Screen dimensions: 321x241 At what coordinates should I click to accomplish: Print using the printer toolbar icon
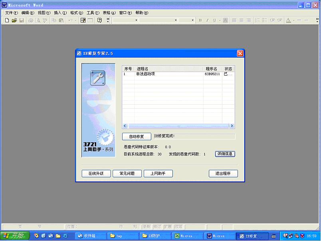pyautogui.click(x=30, y=20)
